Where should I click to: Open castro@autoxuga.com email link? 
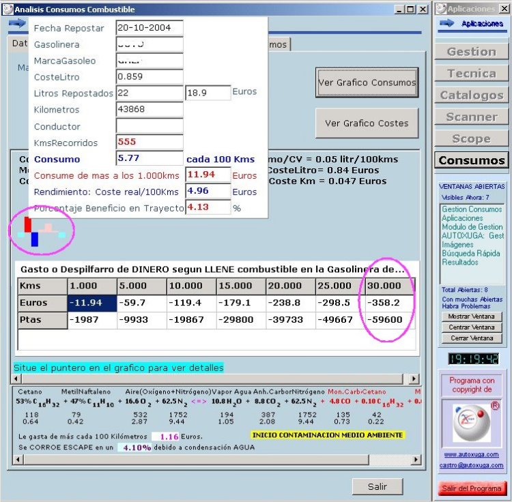coord(471,465)
